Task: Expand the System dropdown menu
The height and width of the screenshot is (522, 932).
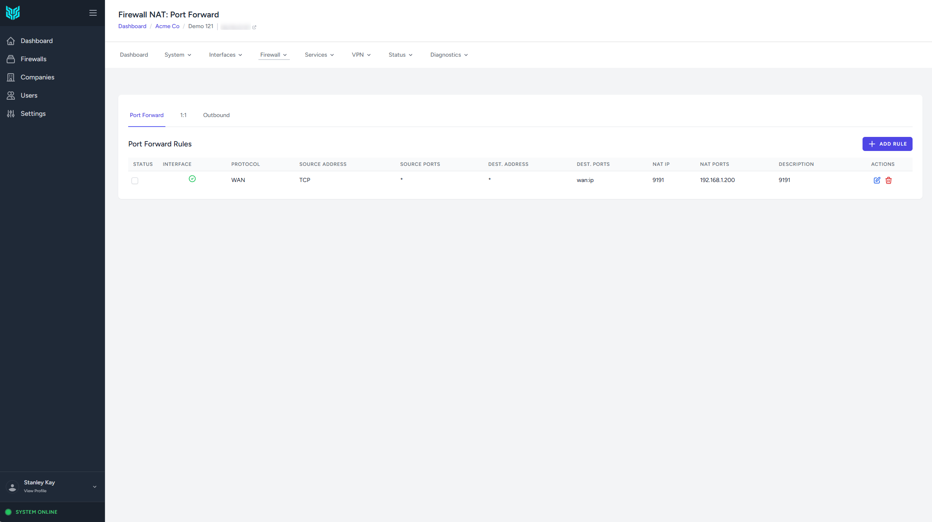Action: click(x=178, y=55)
